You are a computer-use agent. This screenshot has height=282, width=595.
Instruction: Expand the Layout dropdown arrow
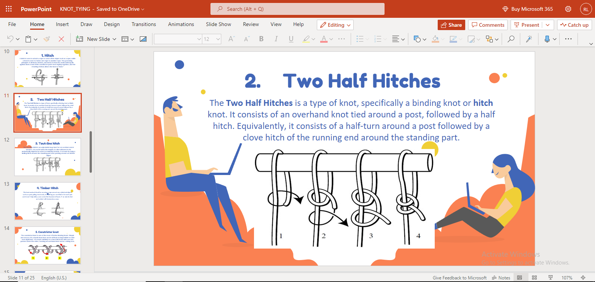click(x=132, y=39)
